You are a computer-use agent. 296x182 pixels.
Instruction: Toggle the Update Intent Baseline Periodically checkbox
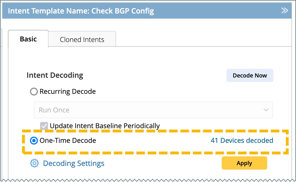tap(44, 126)
